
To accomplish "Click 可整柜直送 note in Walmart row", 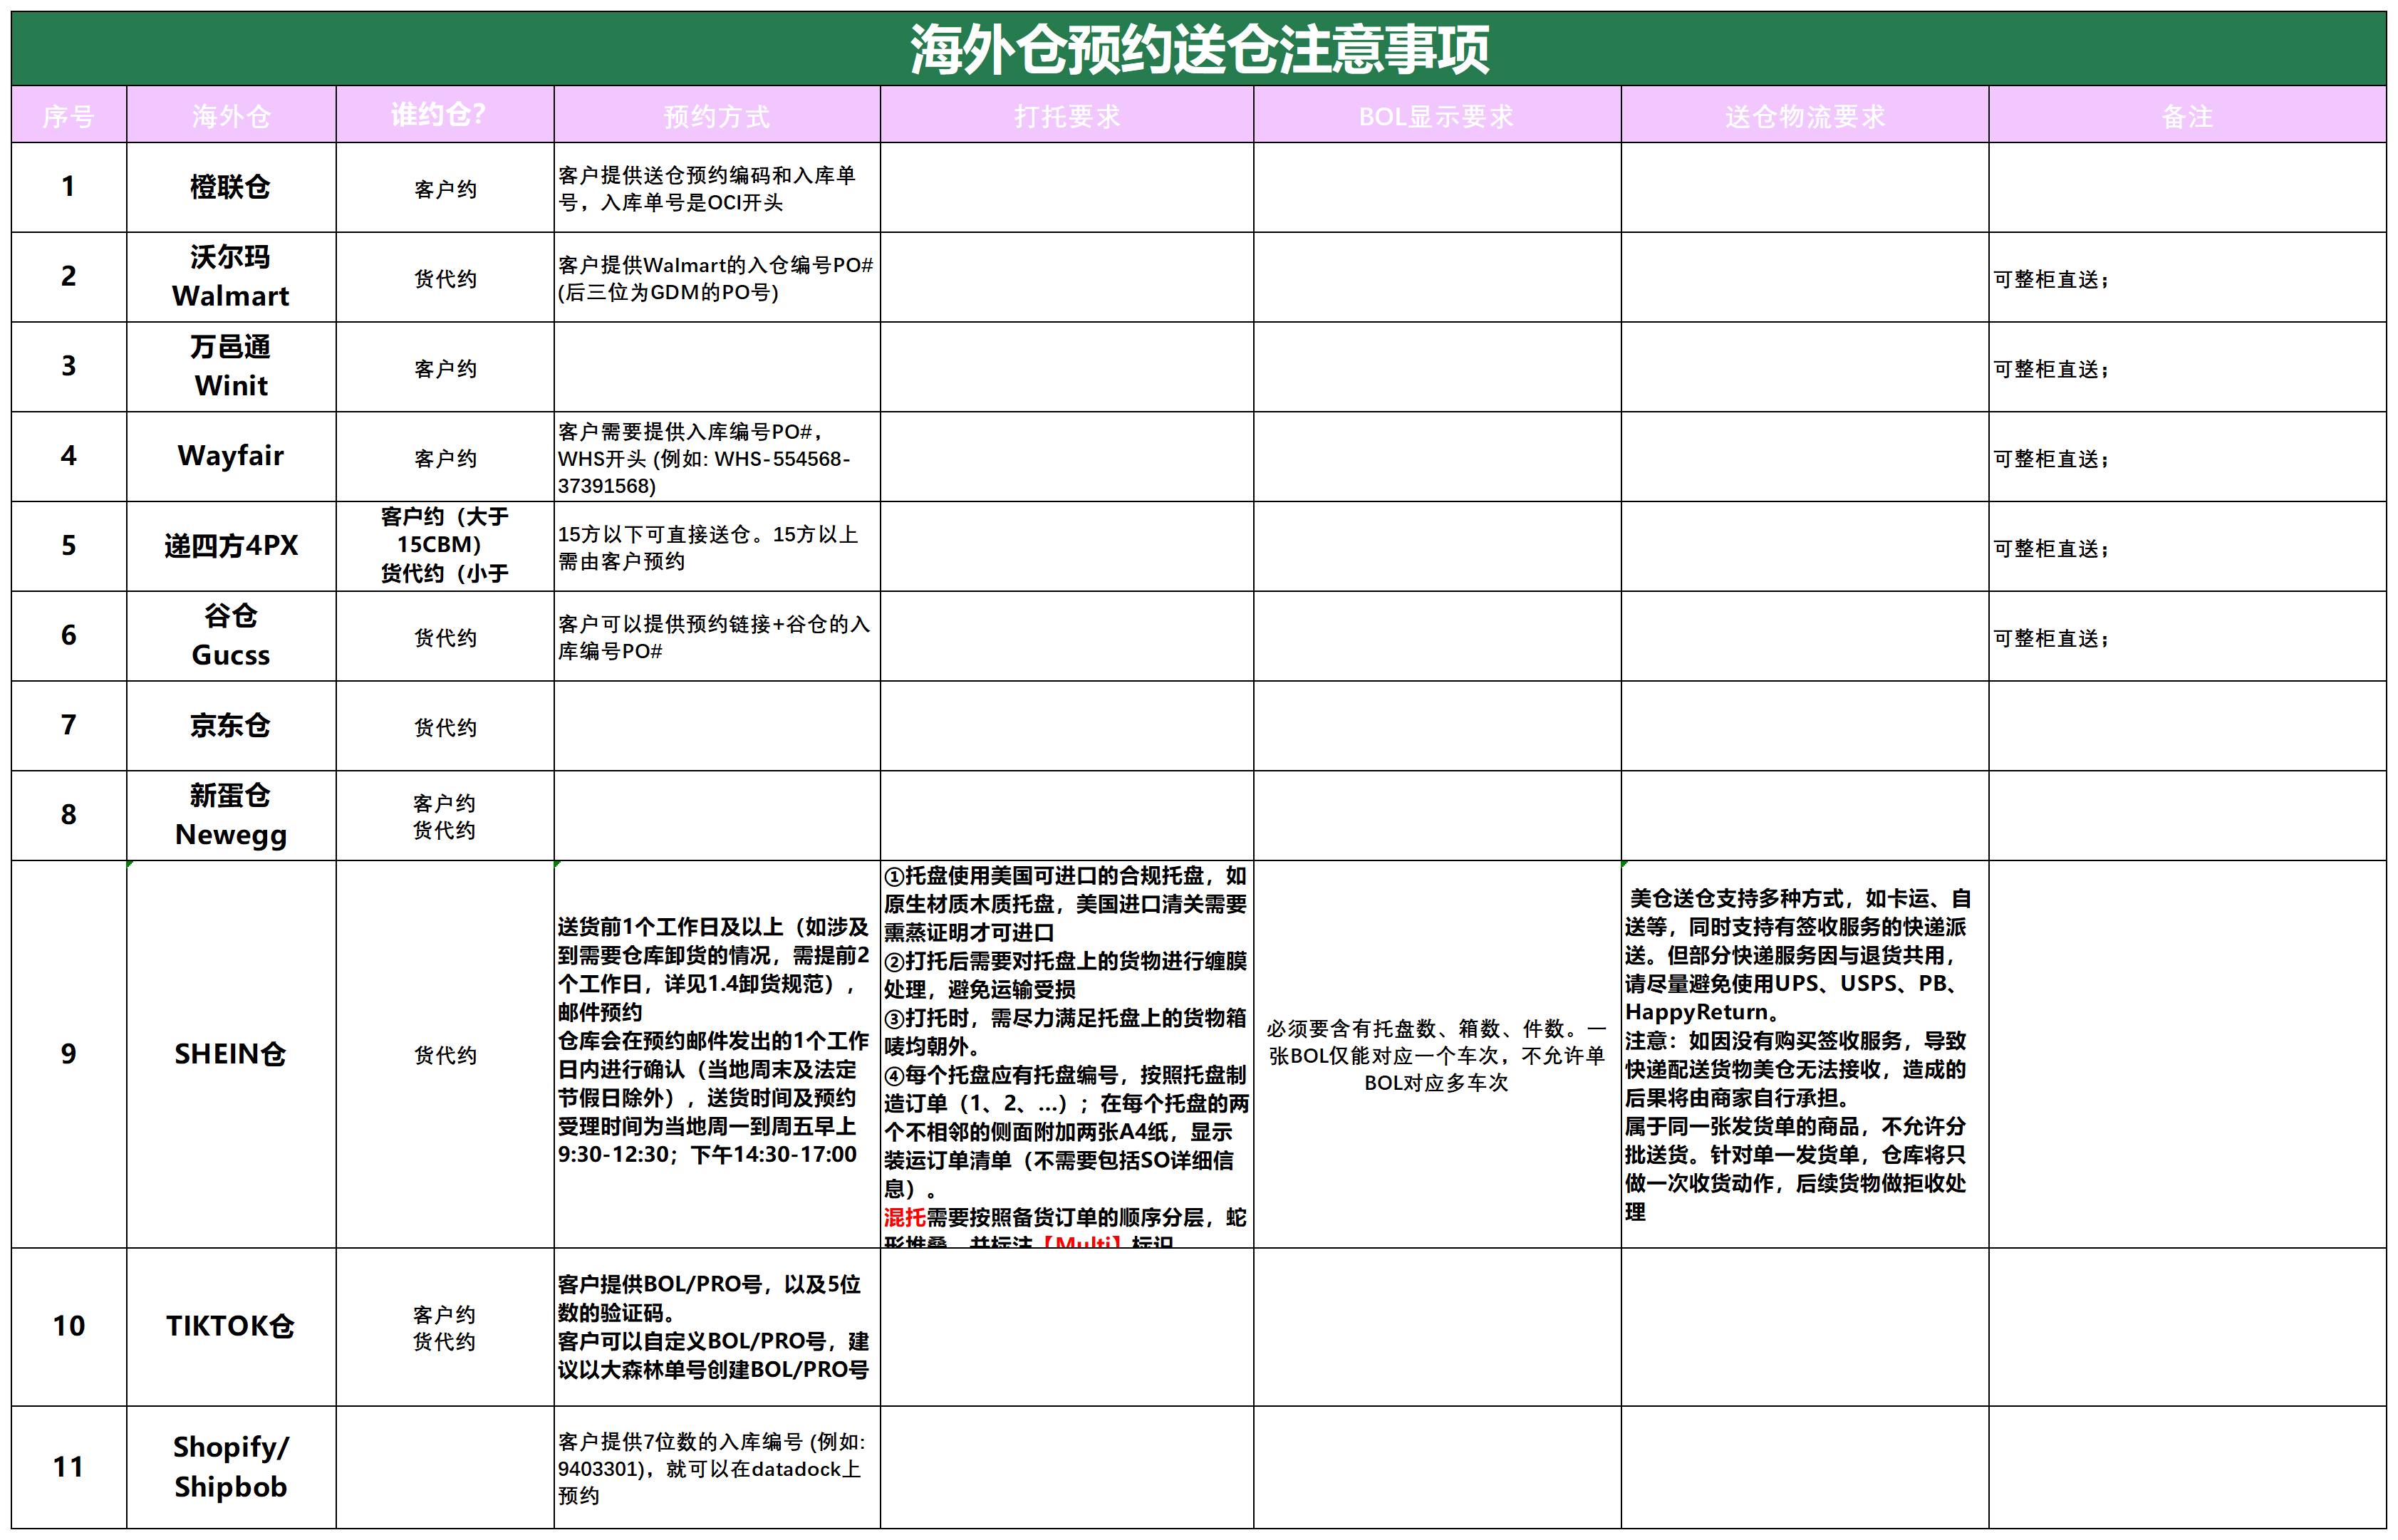I will click(2050, 282).
